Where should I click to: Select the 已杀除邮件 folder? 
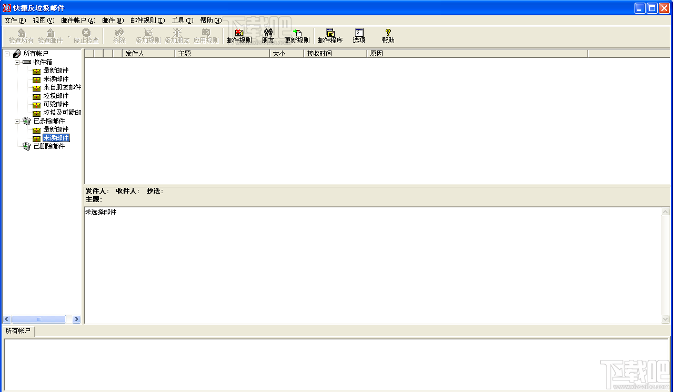[49, 121]
